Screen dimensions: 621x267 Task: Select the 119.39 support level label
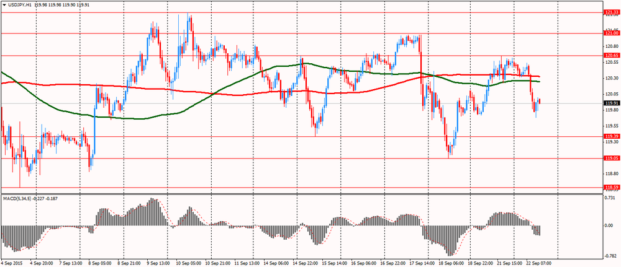[x=611, y=136]
